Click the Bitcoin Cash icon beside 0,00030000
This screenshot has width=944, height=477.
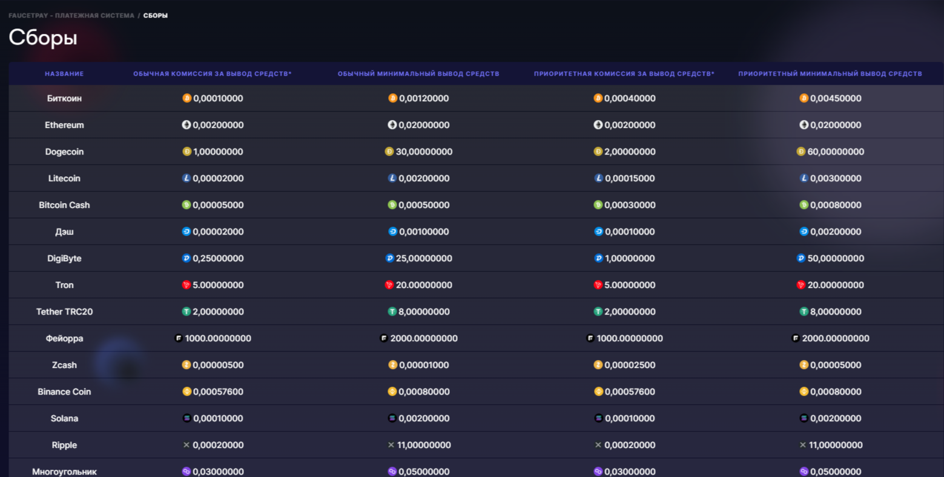[x=598, y=205]
